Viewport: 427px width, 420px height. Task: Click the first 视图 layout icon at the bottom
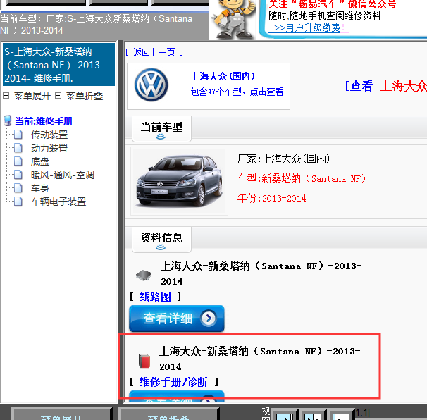285,414
